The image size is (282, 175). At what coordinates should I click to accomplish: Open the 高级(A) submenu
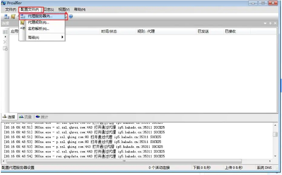42,37
